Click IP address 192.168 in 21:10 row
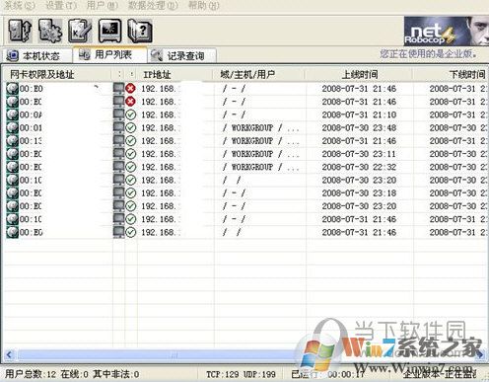489x382 pixels. coord(161,115)
